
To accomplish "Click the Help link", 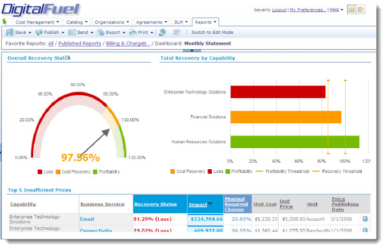I will point(334,10).
